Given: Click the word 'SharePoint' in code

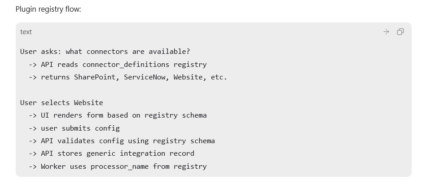Looking at the screenshot, I should click(97, 77).
